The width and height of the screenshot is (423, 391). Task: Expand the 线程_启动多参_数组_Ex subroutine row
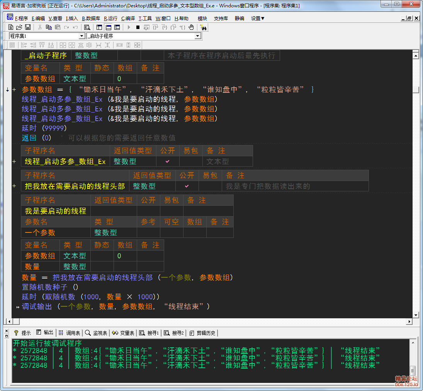pos(14,162)
